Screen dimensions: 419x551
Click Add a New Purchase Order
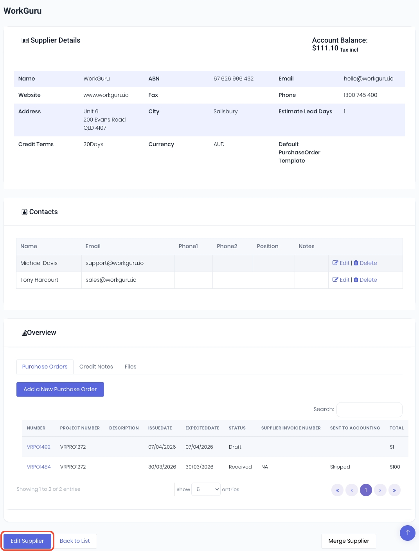pyautogui.click(x=60, y=389)
